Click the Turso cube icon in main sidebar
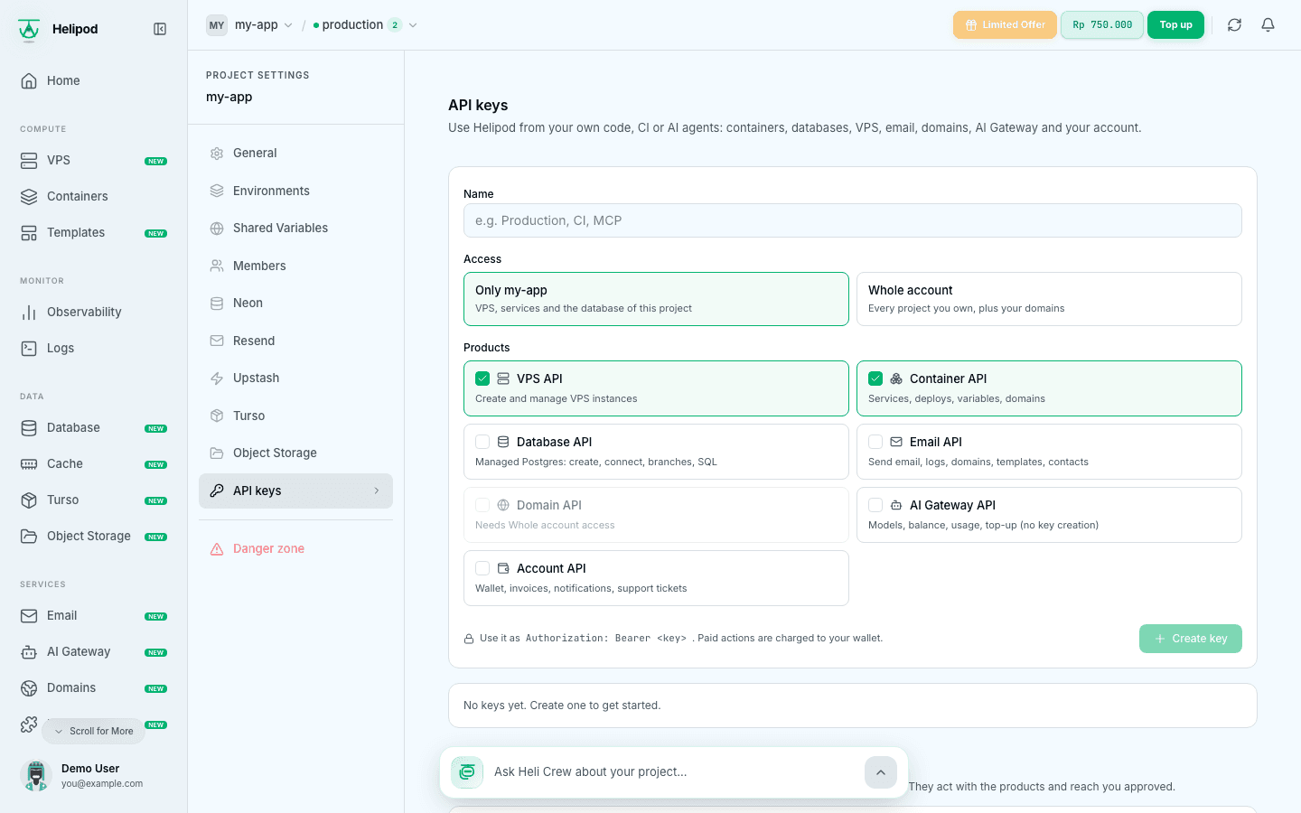The height and width of the screenshot is (813, 1301). pos(29,500)
